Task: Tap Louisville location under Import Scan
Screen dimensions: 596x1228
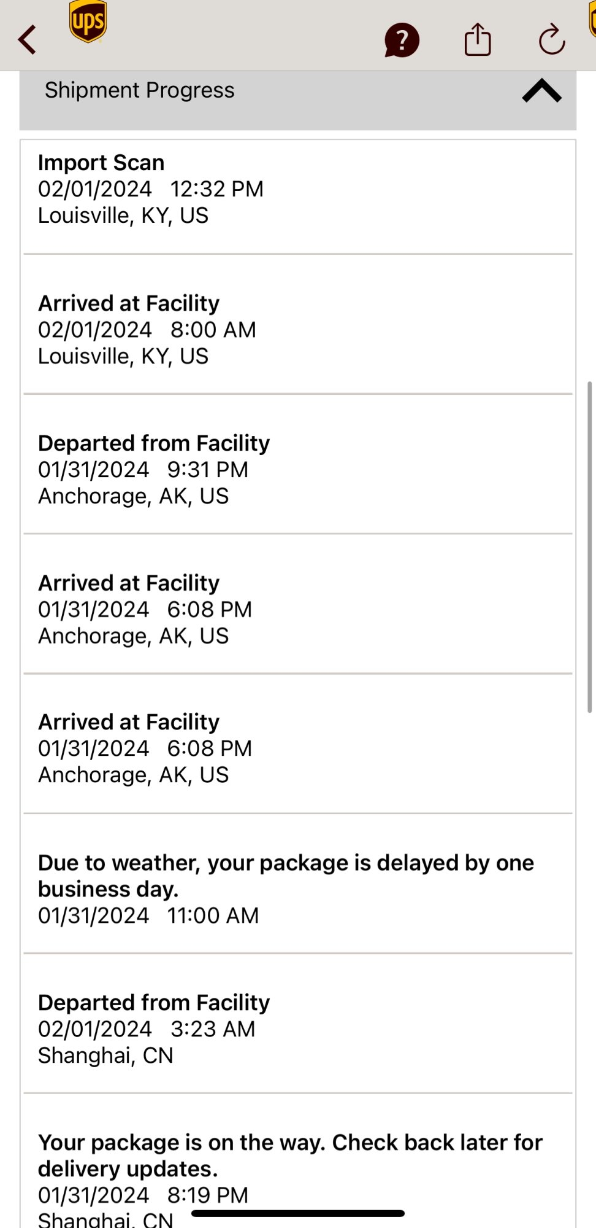Action: click(x=123, y=216)
